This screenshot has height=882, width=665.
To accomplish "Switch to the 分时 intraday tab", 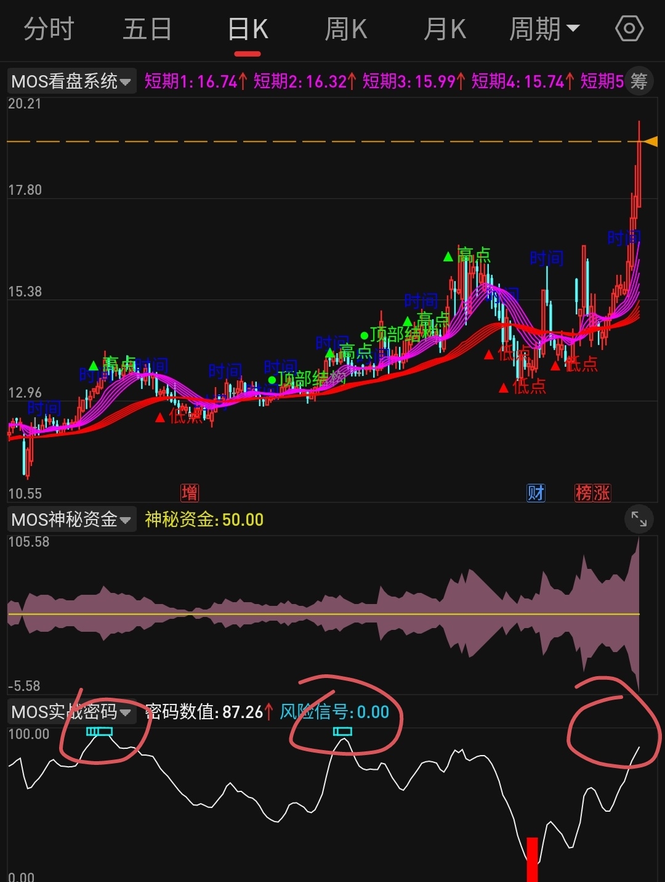I will pyautogui.click(x=49, y=30).
